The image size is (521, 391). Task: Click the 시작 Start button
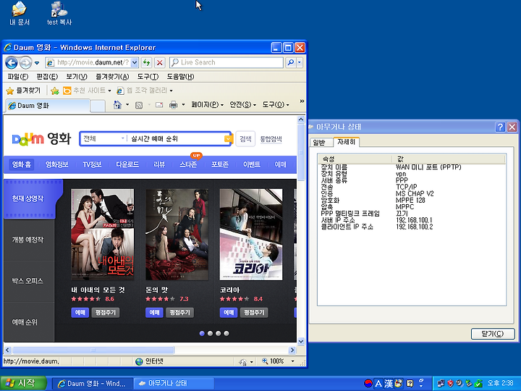[22, 383]
